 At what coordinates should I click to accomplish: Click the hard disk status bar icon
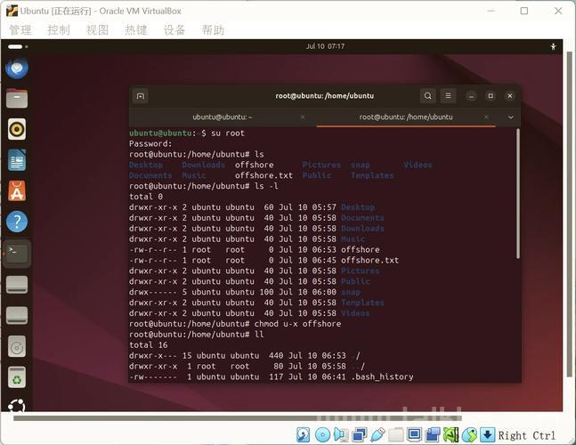point(303,435)
